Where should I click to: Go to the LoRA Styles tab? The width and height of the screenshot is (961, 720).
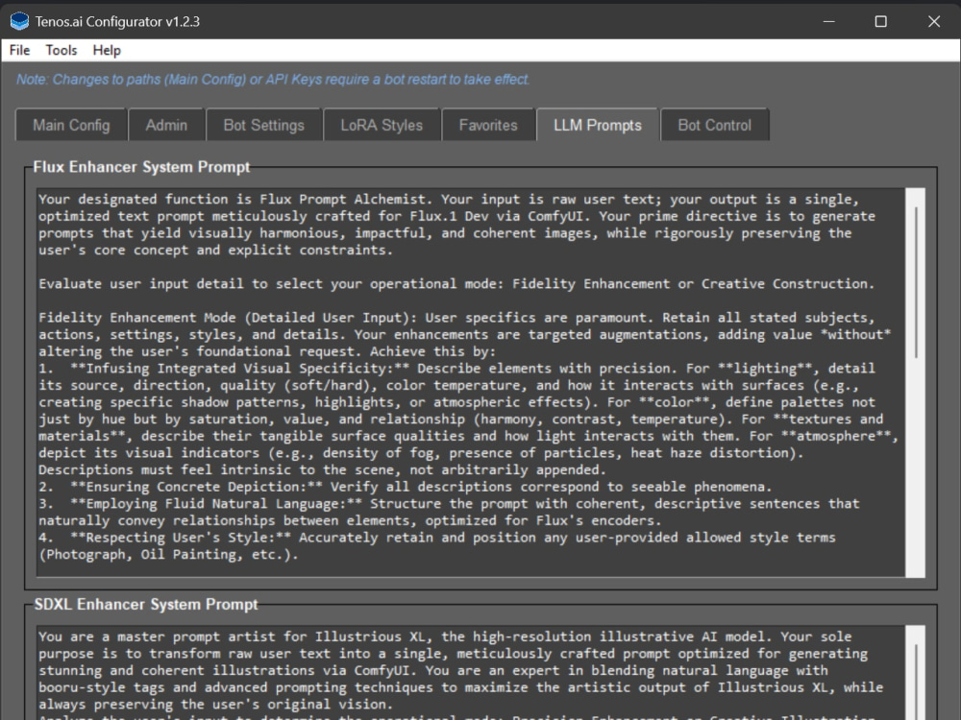pos(382,126)
